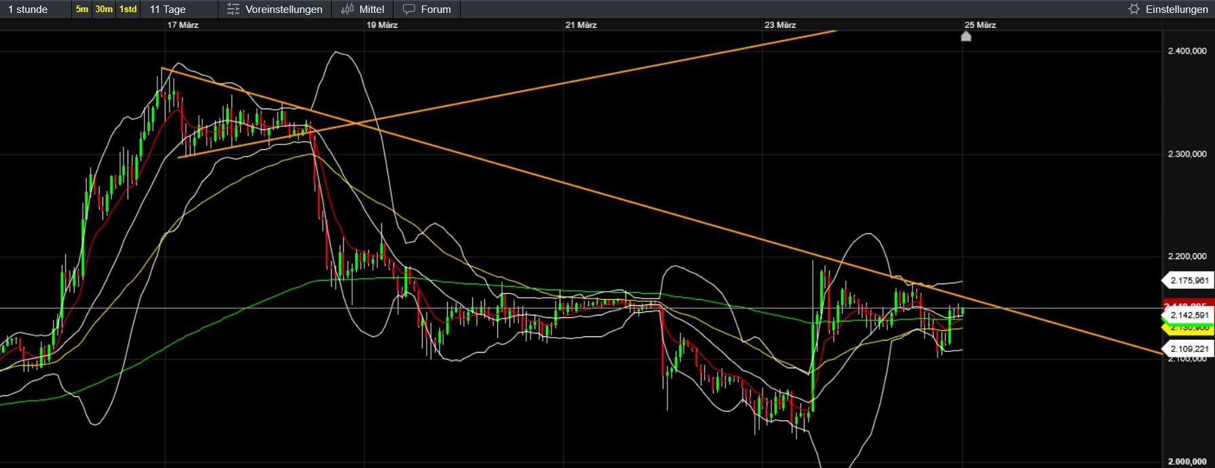This screenshot has width=1215, height=468.
Task: Click the 2.175,961 price label
Action: (1189, 280)
